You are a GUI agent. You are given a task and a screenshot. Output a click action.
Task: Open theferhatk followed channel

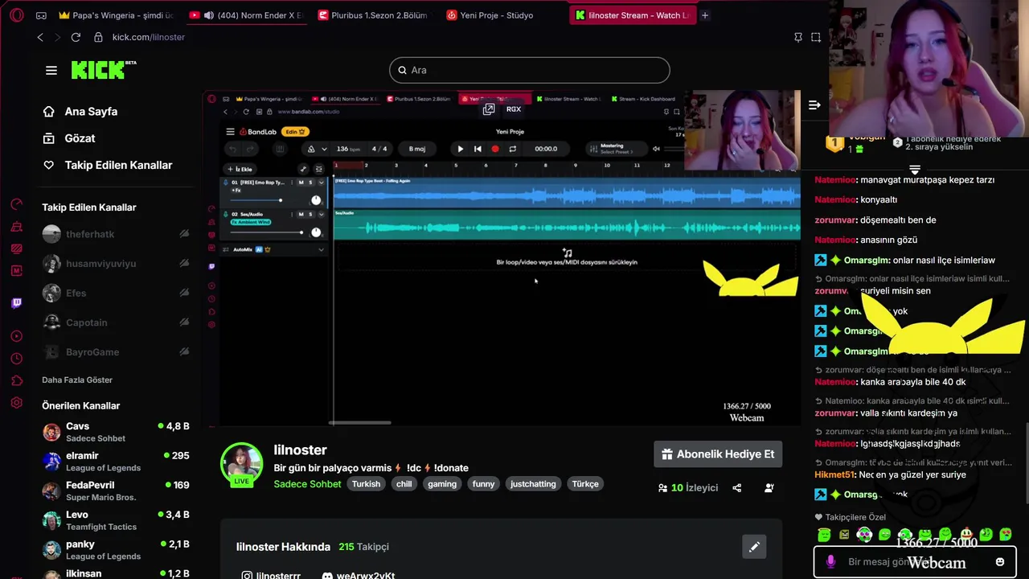[116, 234]
